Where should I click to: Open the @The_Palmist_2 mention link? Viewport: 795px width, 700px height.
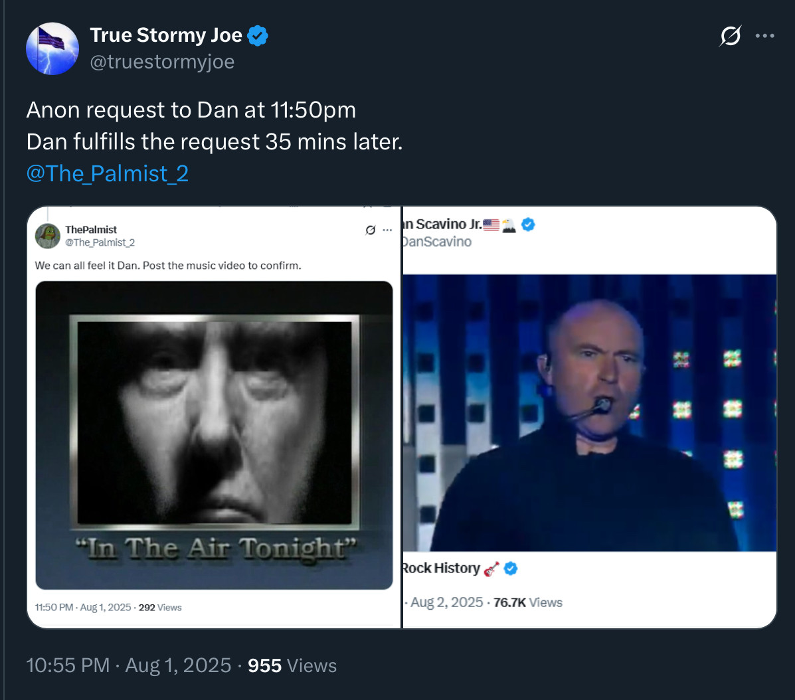(108, 173)
